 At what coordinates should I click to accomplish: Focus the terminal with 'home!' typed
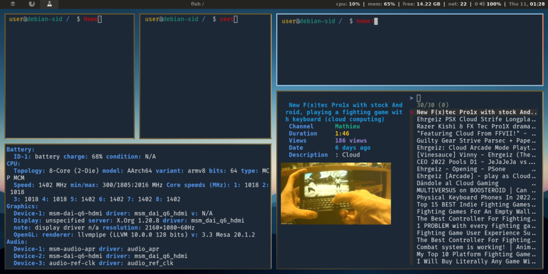[x=410, y=50]
